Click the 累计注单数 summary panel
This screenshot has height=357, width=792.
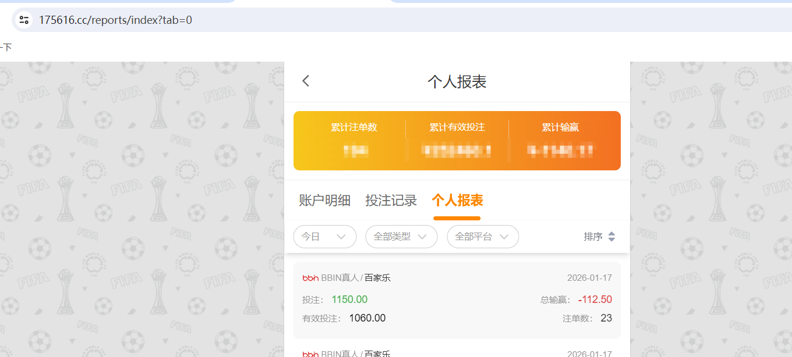[x=353, y=141]
